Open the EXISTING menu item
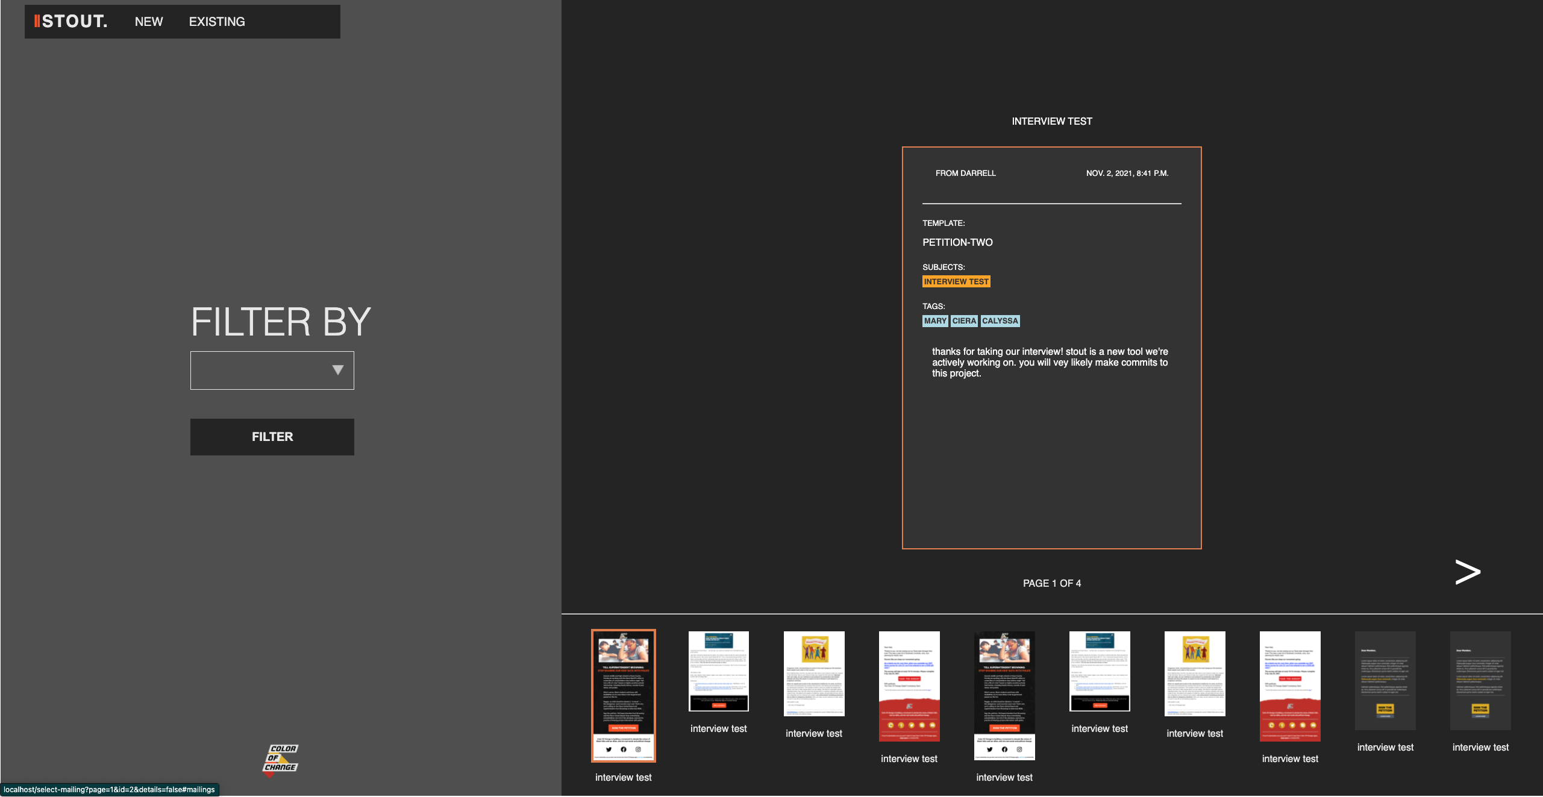 217,22
